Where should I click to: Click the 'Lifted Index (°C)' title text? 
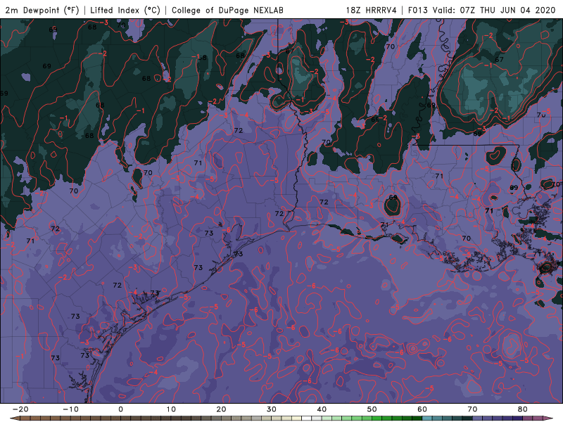click(125, 10)
